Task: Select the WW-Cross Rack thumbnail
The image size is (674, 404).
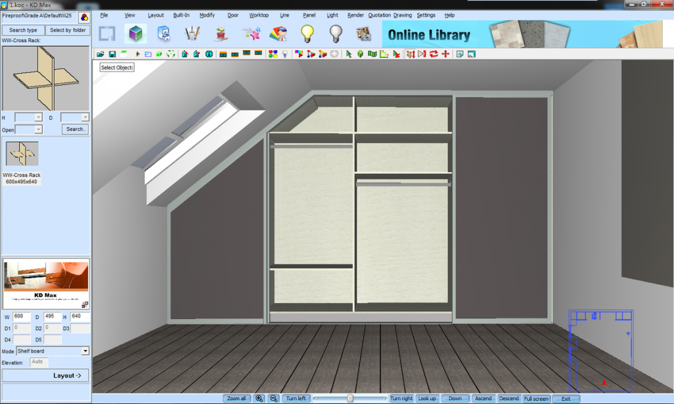Action: click(22, 154)
